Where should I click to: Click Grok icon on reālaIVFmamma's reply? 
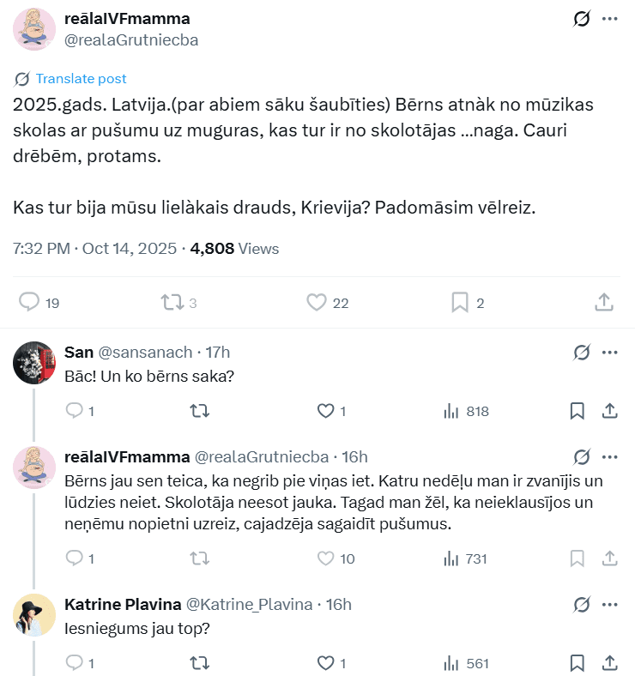coord(582,456)
